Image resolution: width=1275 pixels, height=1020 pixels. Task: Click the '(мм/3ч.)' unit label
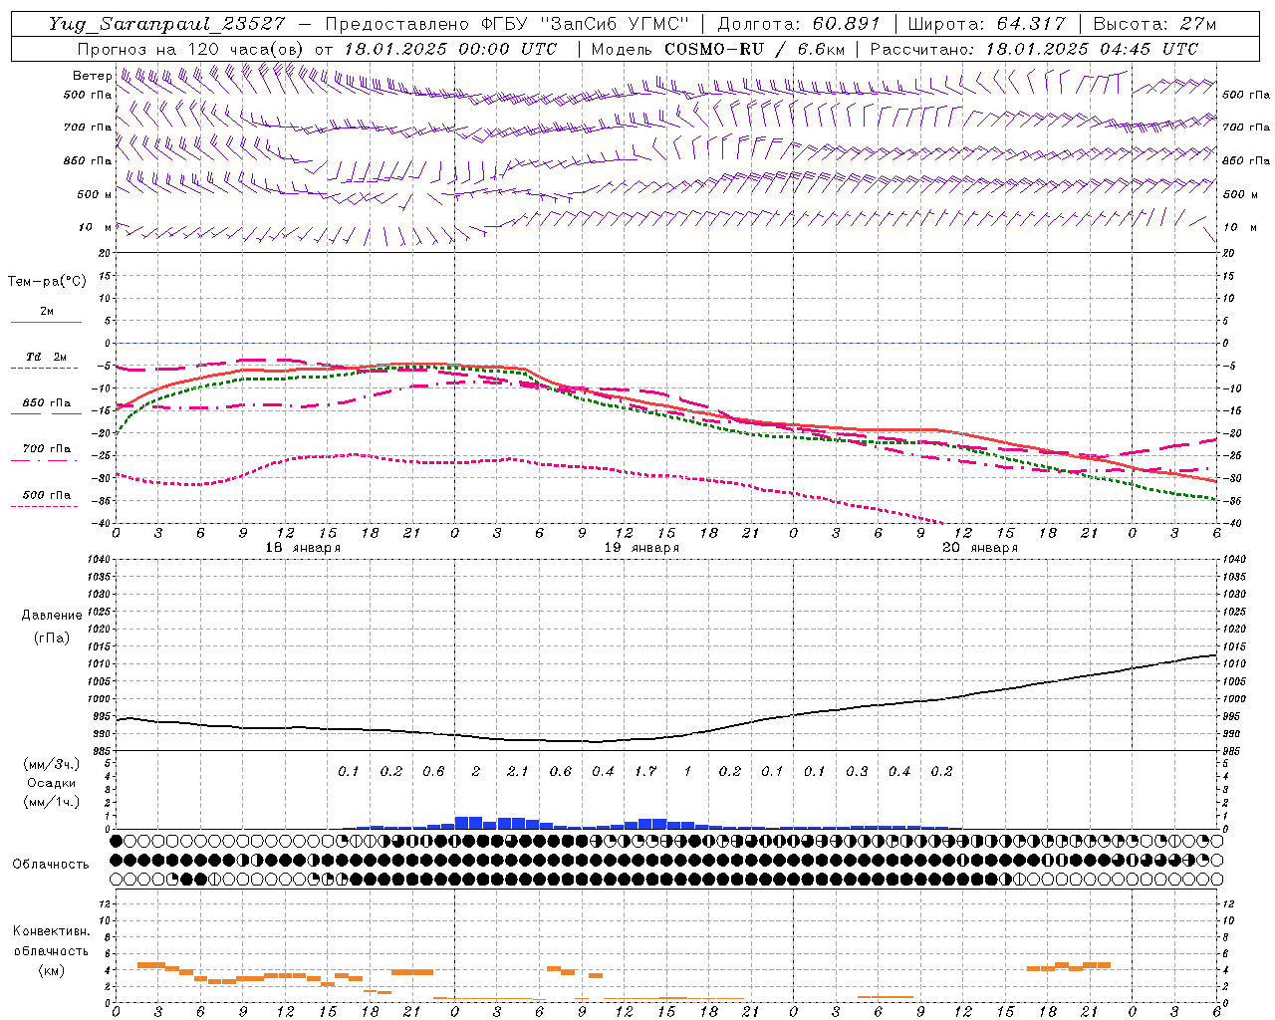[52, 764]
